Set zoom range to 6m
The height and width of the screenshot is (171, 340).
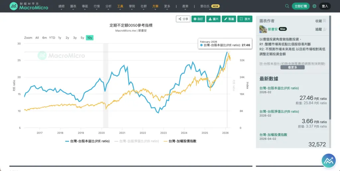(x=44, y=38)
